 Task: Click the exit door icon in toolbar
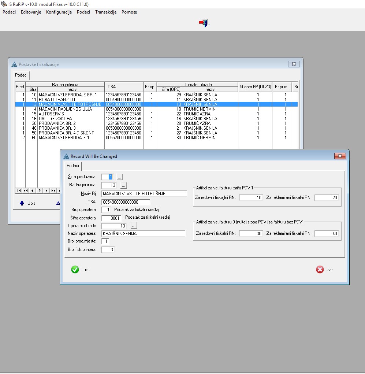204,23
